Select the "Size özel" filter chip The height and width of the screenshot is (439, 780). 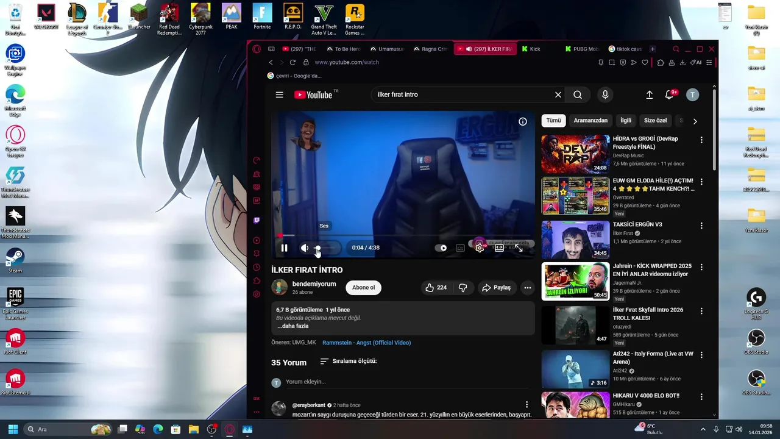pyautogui.click(x=656, y=121)
